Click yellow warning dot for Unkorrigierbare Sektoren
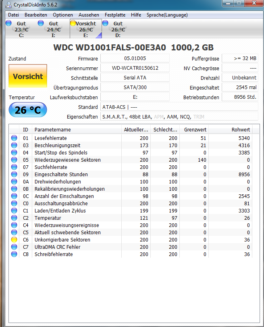 coord(14,240)
